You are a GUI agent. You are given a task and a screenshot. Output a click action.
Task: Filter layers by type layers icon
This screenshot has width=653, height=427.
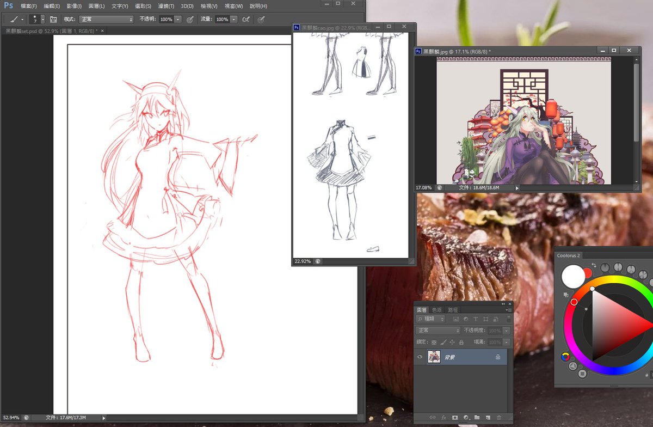pyautogui.click(x=476, y=319)
